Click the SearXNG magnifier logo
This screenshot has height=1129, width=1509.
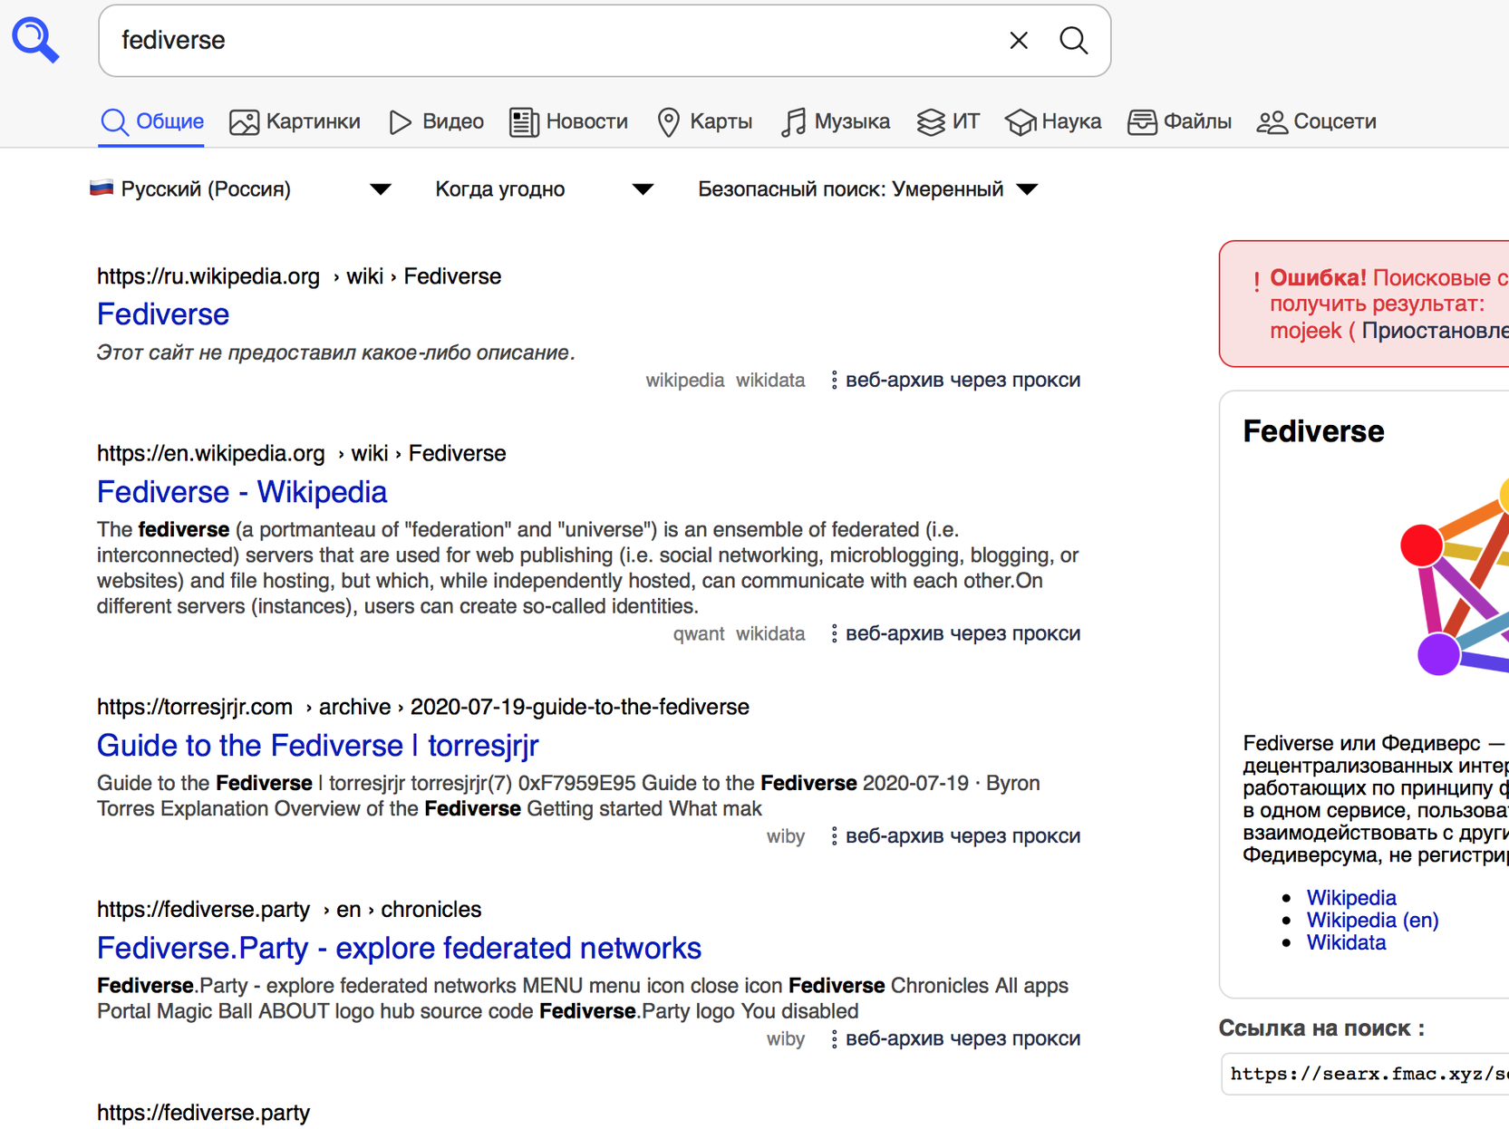35,40
